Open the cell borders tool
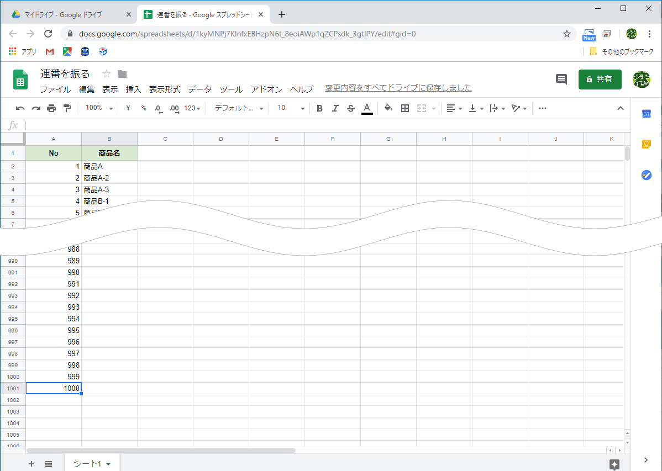The image size is (662, 471). (x=405, y=108)
